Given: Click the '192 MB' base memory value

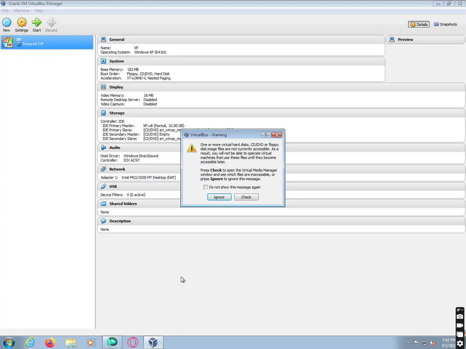Looking at the screenshot, I should pyautogui.click(x=133, y=69).
